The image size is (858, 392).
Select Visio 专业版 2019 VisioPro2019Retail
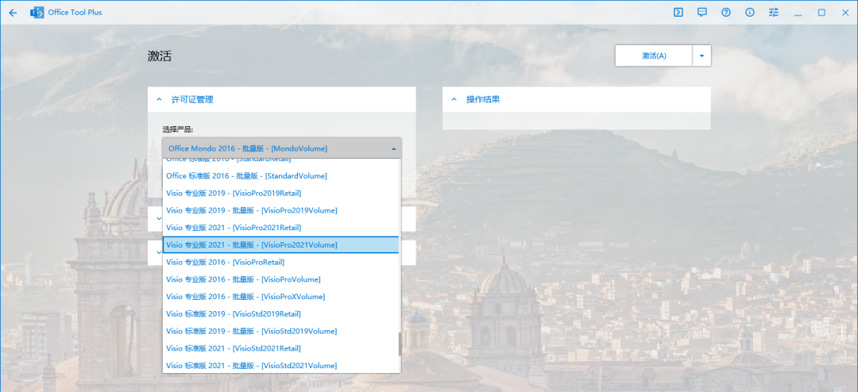coord(280,193)
